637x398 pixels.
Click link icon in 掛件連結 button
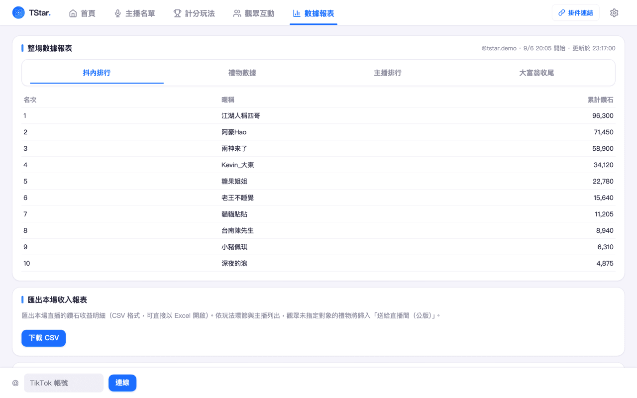tap(562, 13)
